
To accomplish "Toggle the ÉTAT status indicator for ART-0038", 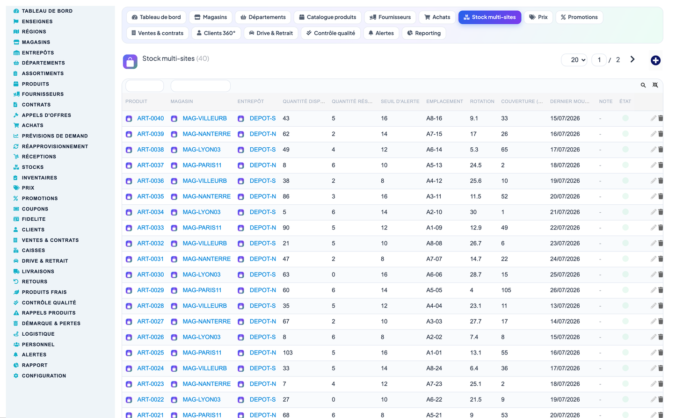I will [625, 150].
